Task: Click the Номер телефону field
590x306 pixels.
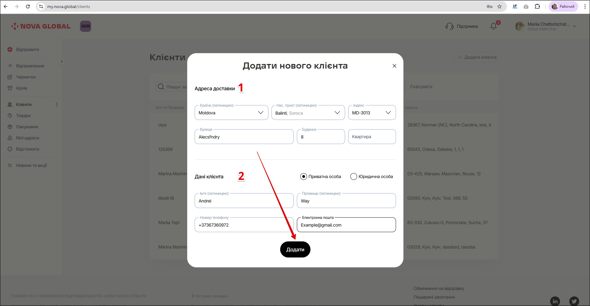Action: pos(244,225)
